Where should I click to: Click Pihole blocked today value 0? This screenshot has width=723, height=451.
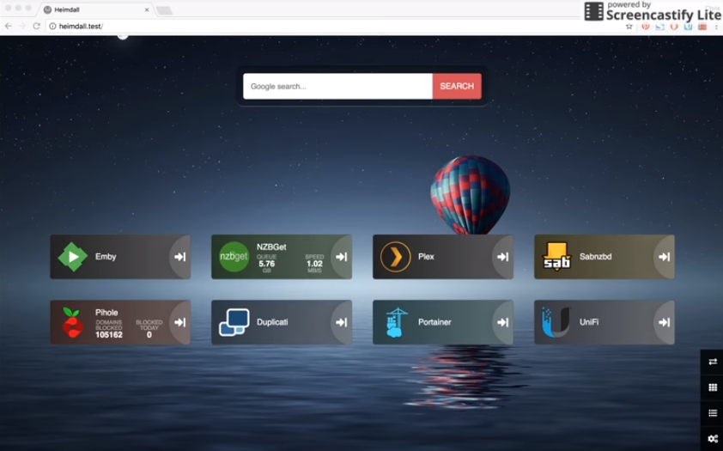(x=149, y=335)
